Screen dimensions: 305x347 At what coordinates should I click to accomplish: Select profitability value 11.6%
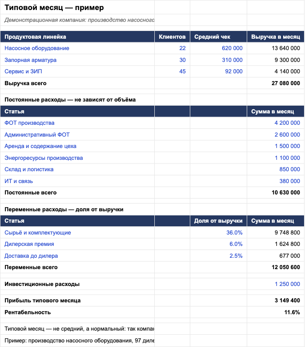(x=275, y=312)
